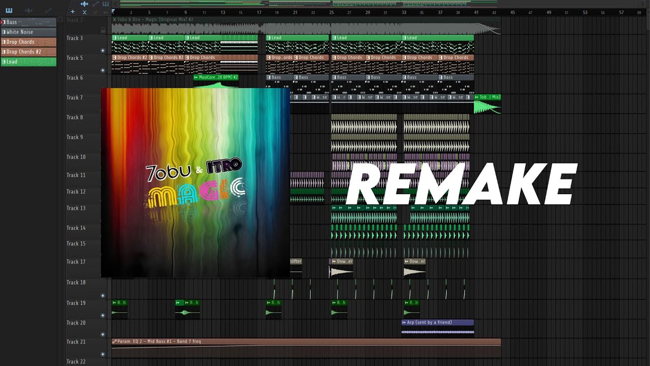This screenshot has width=650, height=366.
Task: Click the lock icon on Track 2
Action: [x=103, y=30]
